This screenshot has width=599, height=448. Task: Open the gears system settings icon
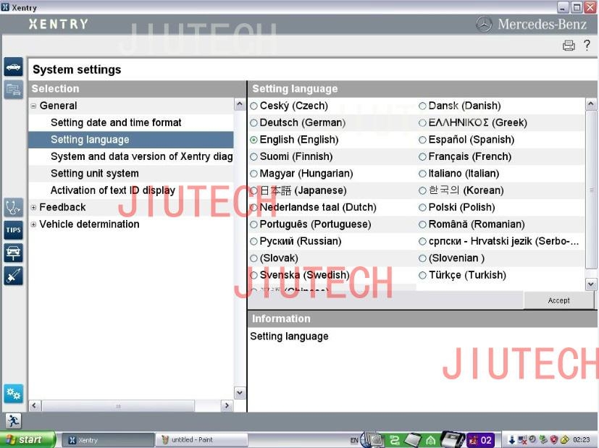[x=13, y=394]
